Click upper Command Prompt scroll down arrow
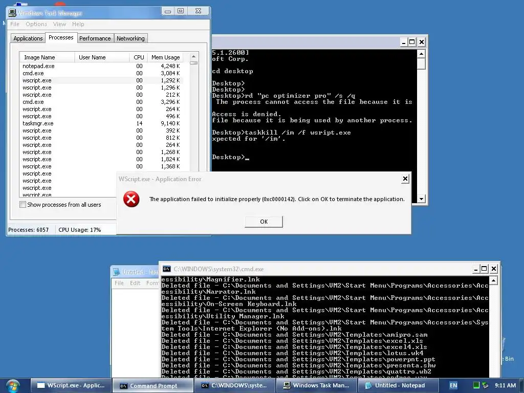Viewport: 524px width, 393px height. tap(422, 199)
